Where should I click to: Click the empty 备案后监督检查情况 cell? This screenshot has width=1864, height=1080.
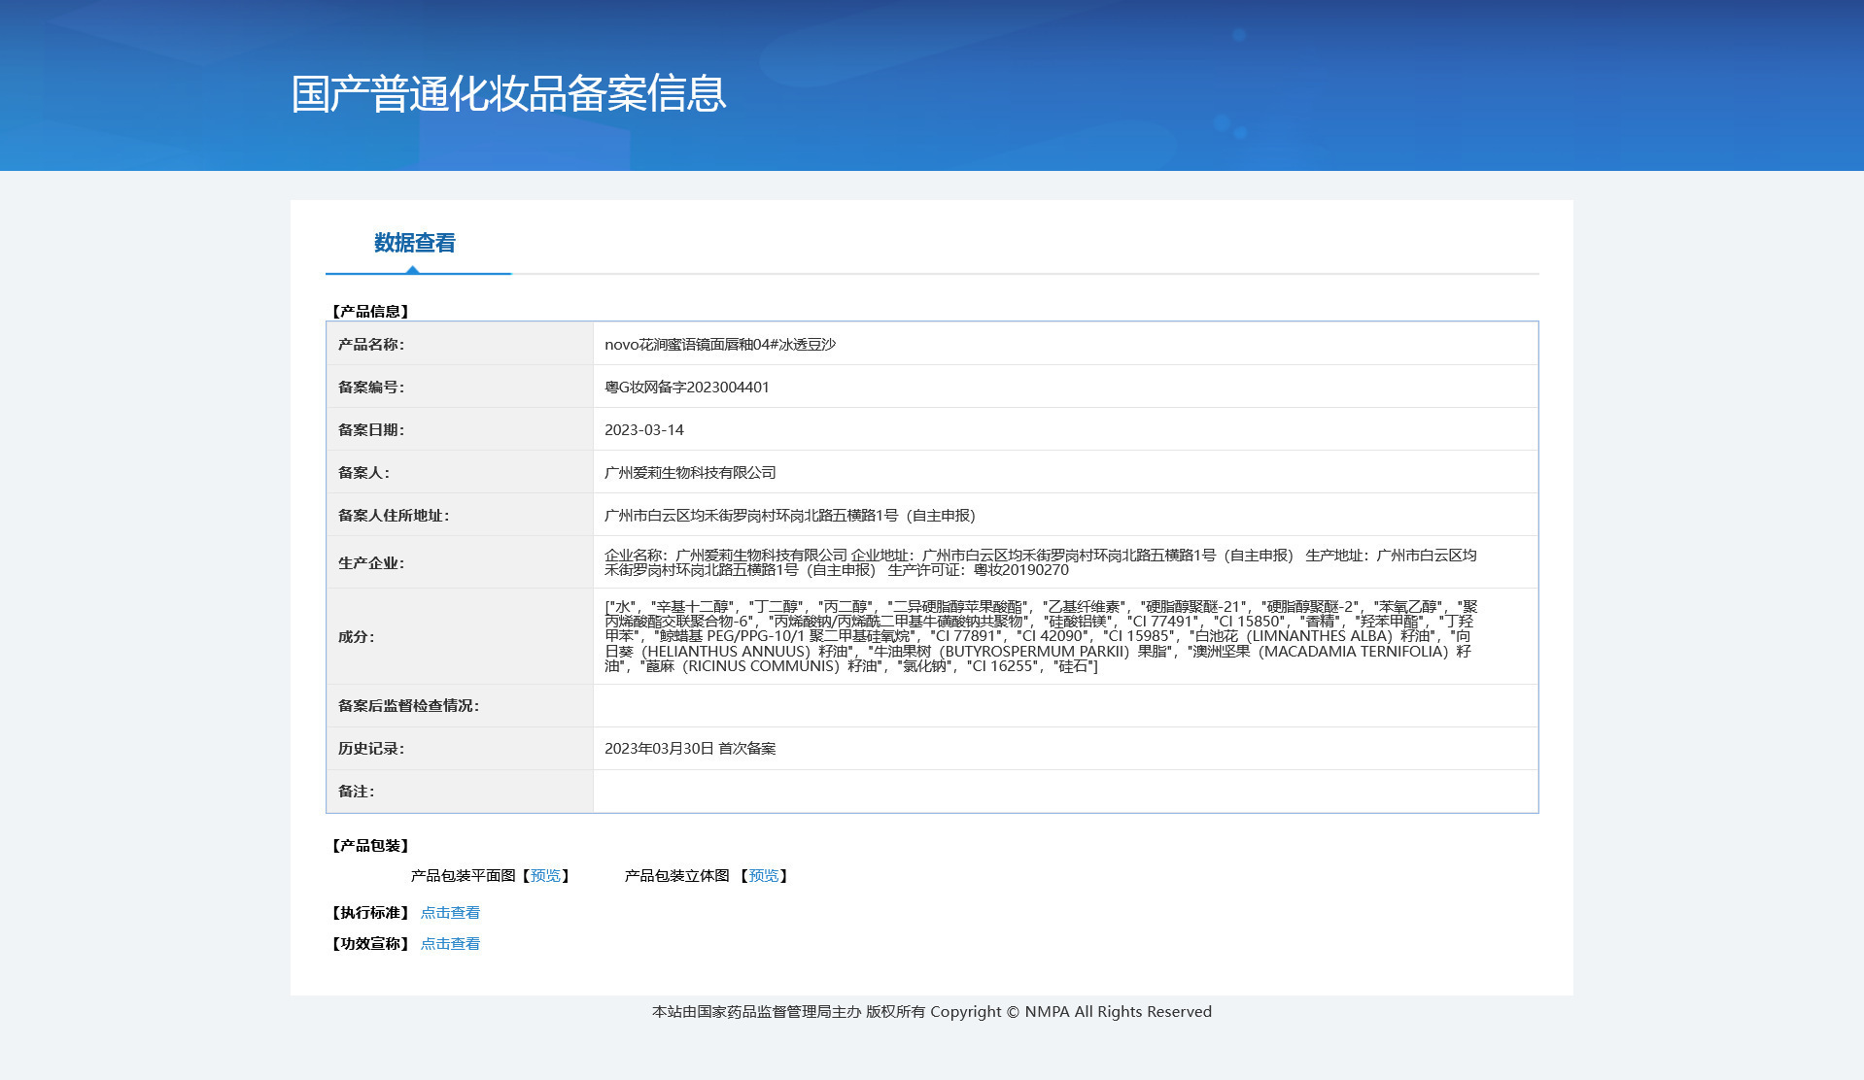point(1065,706)
